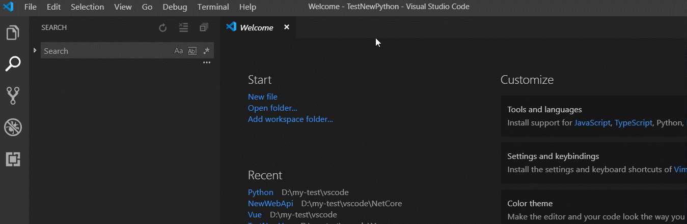Select the Search view icon

click(13, 64)
